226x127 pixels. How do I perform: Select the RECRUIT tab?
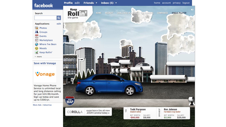(109, 13)
